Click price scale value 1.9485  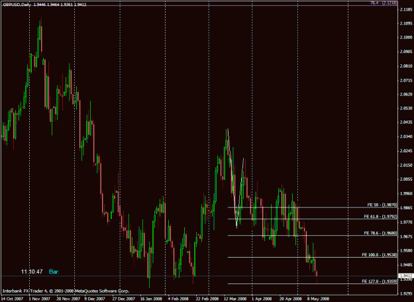point(406,264)
